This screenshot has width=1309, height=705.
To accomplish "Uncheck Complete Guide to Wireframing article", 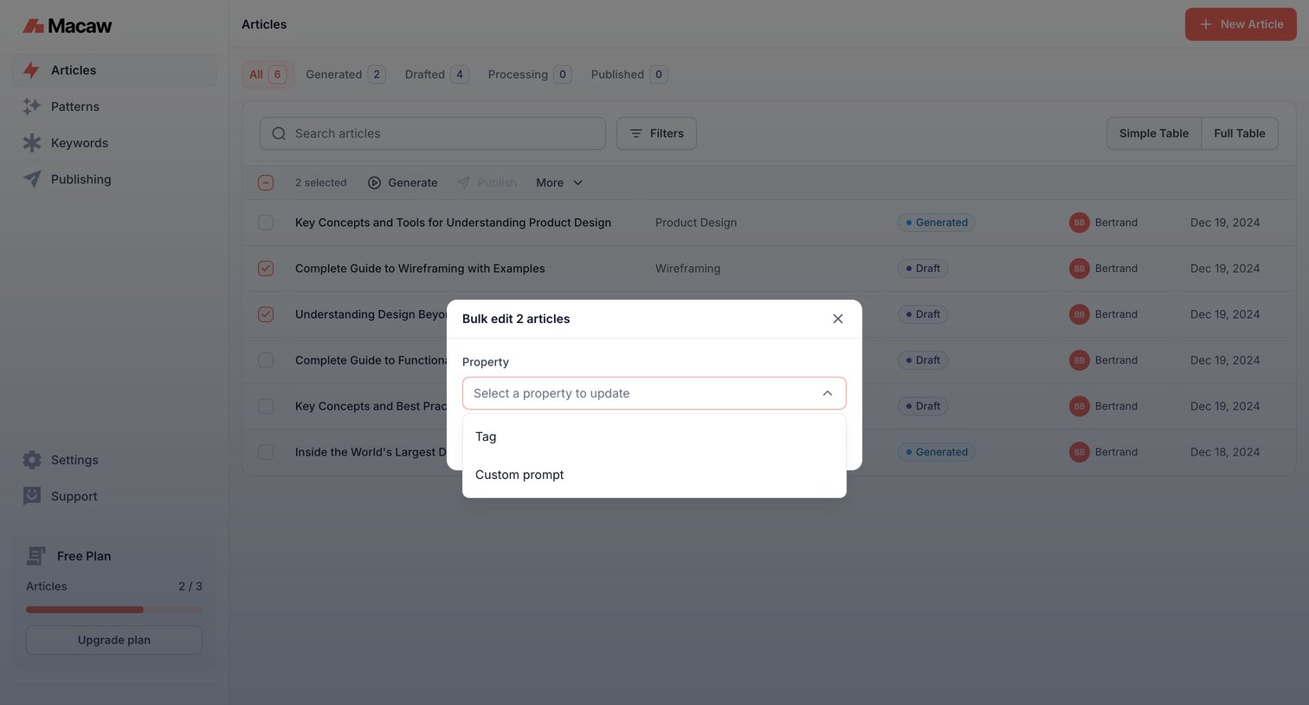I will pos(266,268).
